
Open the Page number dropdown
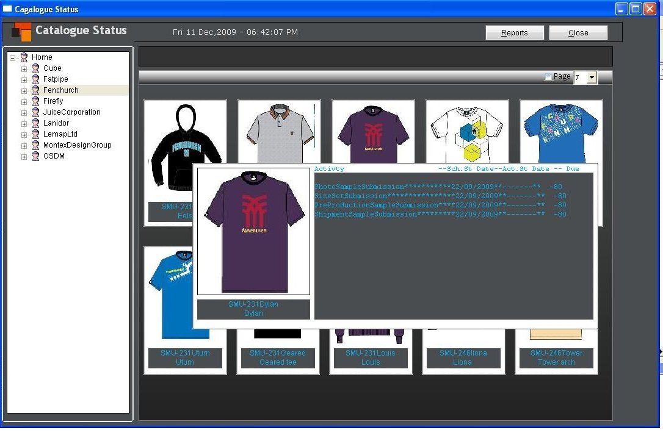click(x=592, y=77)
